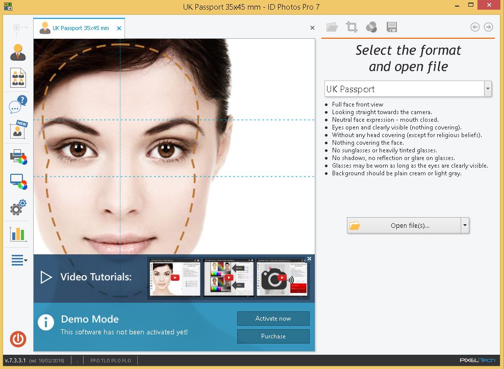This screenshot has width=504, height=369.
Task: Close the preview panel with the X
Action: click(312, 28)
